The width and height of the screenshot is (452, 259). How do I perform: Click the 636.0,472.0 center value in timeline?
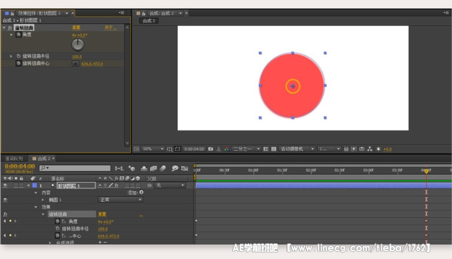(x=109, y=236)
